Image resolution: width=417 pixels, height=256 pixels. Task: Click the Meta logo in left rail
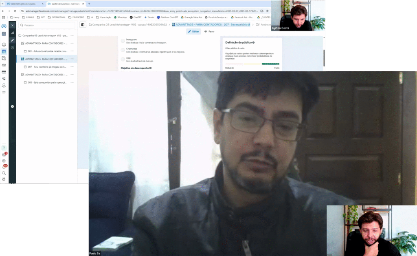pos(4,26)
